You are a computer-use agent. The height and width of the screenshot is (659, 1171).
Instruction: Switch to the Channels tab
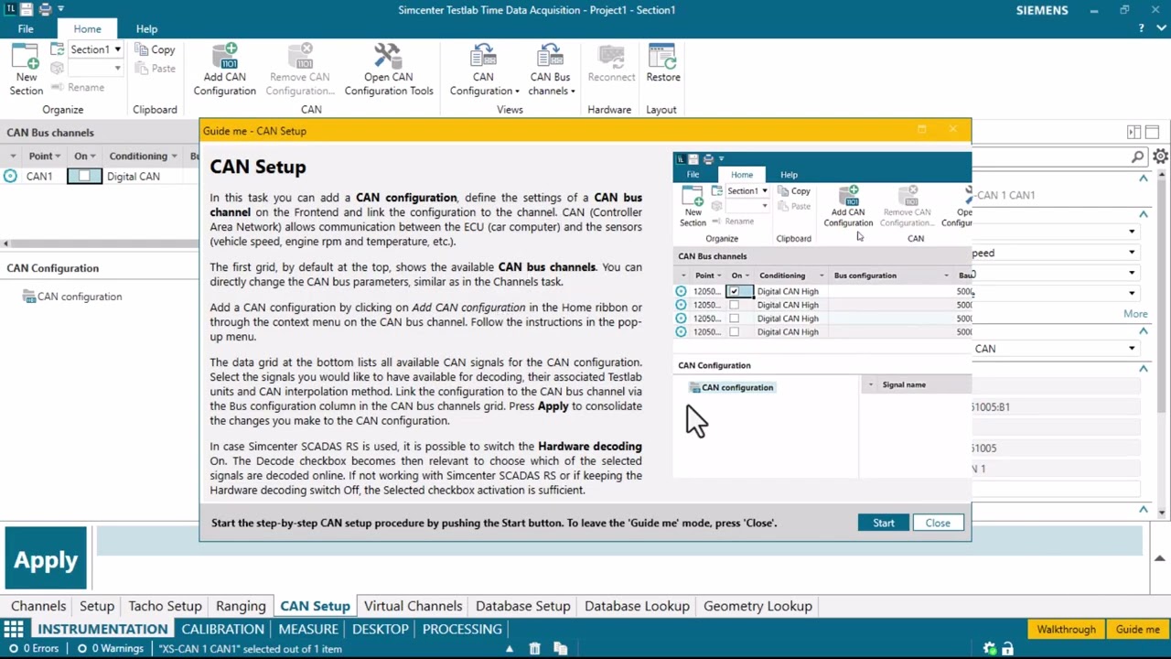pos(38,606)
